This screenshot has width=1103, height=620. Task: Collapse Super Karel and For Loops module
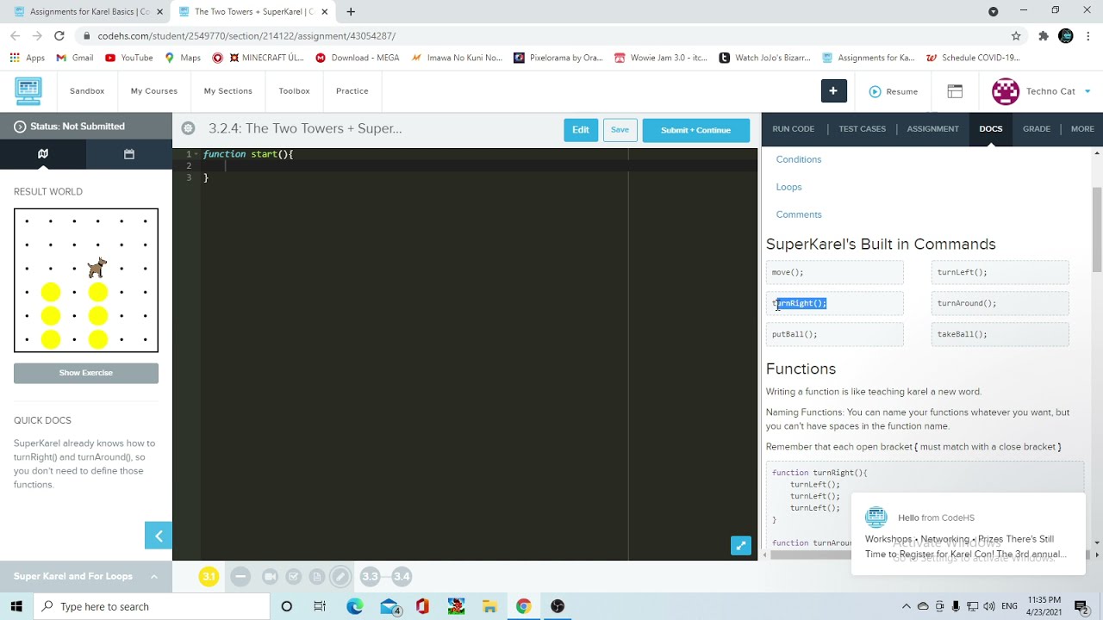coord(153,576)
